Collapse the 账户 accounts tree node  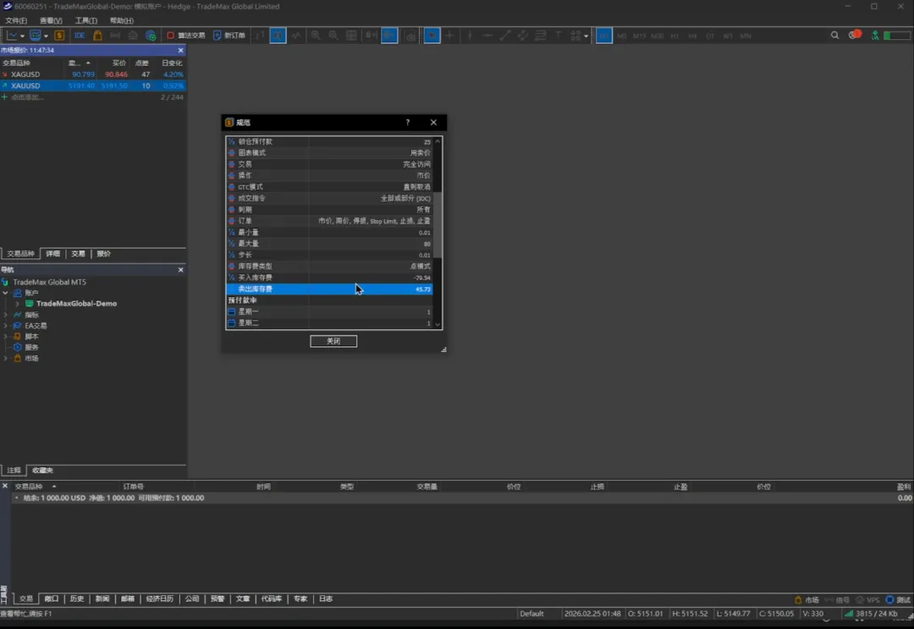tap(6, 293)
